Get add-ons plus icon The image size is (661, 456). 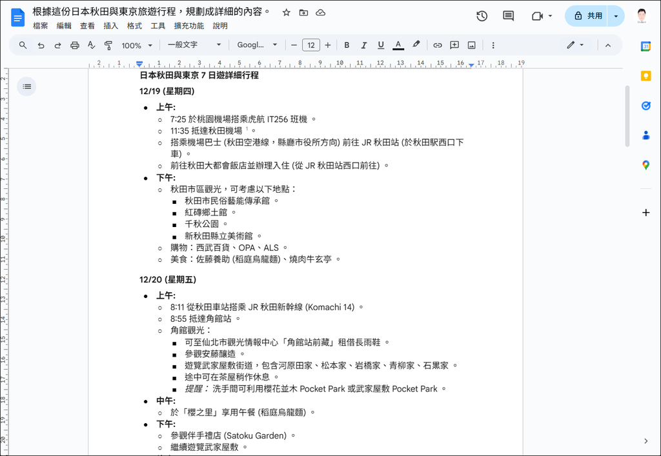pyautogui.click(x=646, y=213)
